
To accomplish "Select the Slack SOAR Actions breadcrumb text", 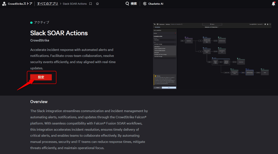I will pyautogui.click(x=75, y=4).
